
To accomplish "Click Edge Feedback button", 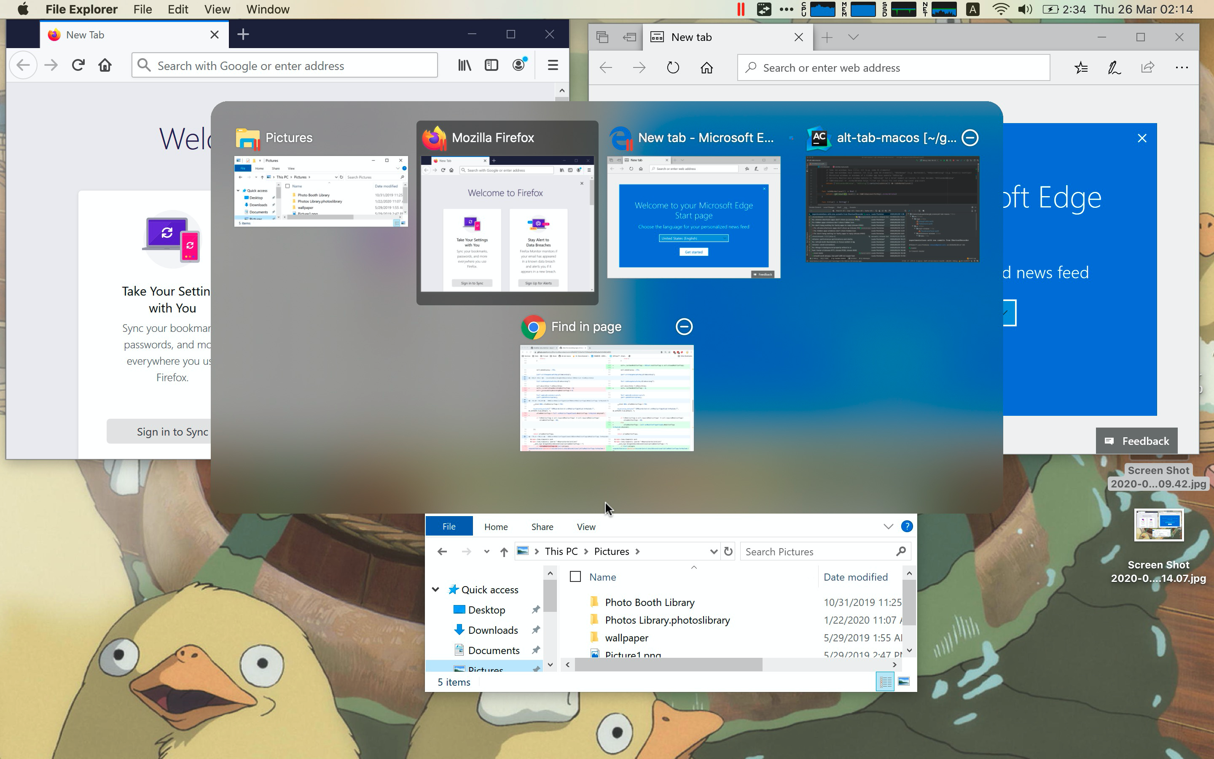I will pos(1136,441).
